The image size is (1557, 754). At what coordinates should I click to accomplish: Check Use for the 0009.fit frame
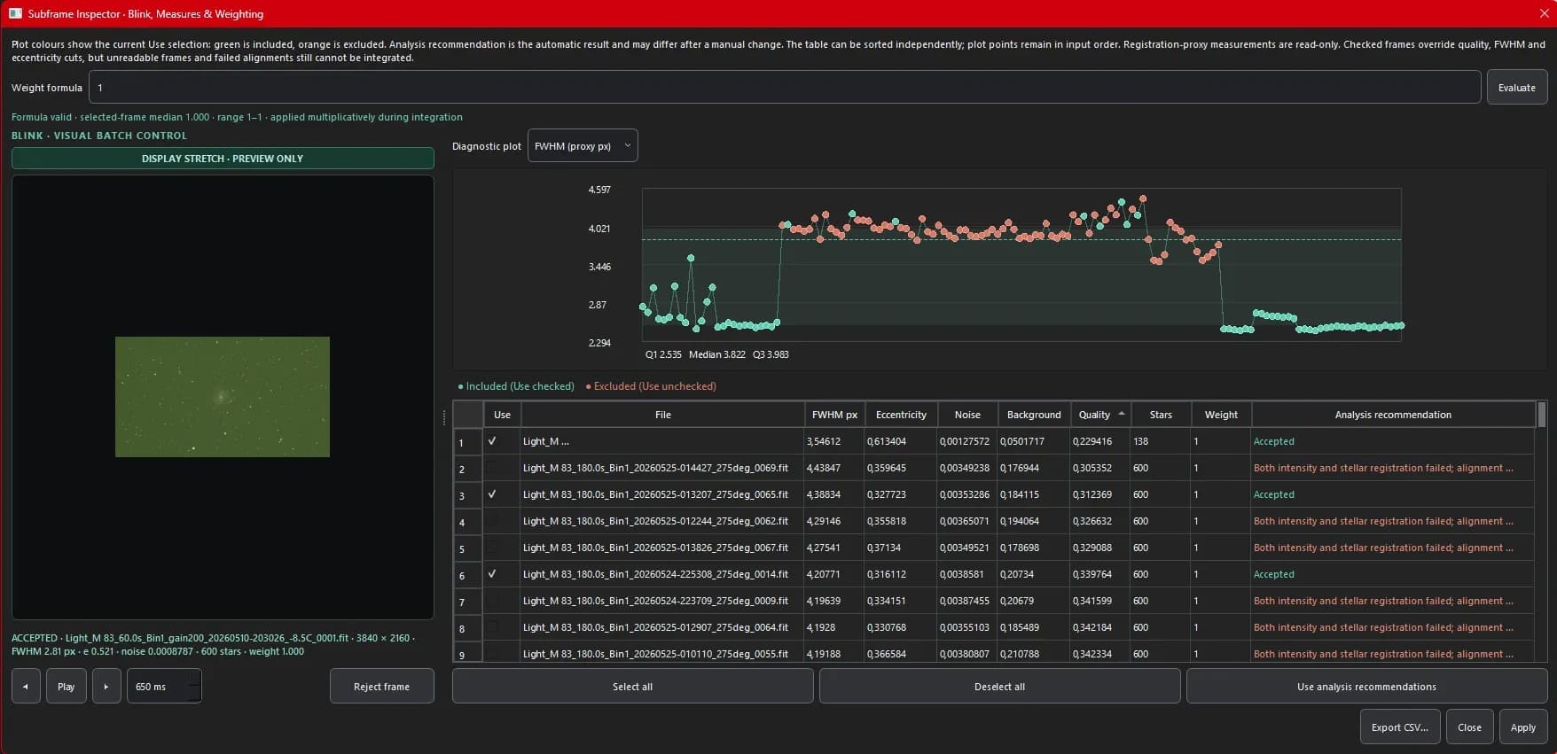tap(492, 601)
